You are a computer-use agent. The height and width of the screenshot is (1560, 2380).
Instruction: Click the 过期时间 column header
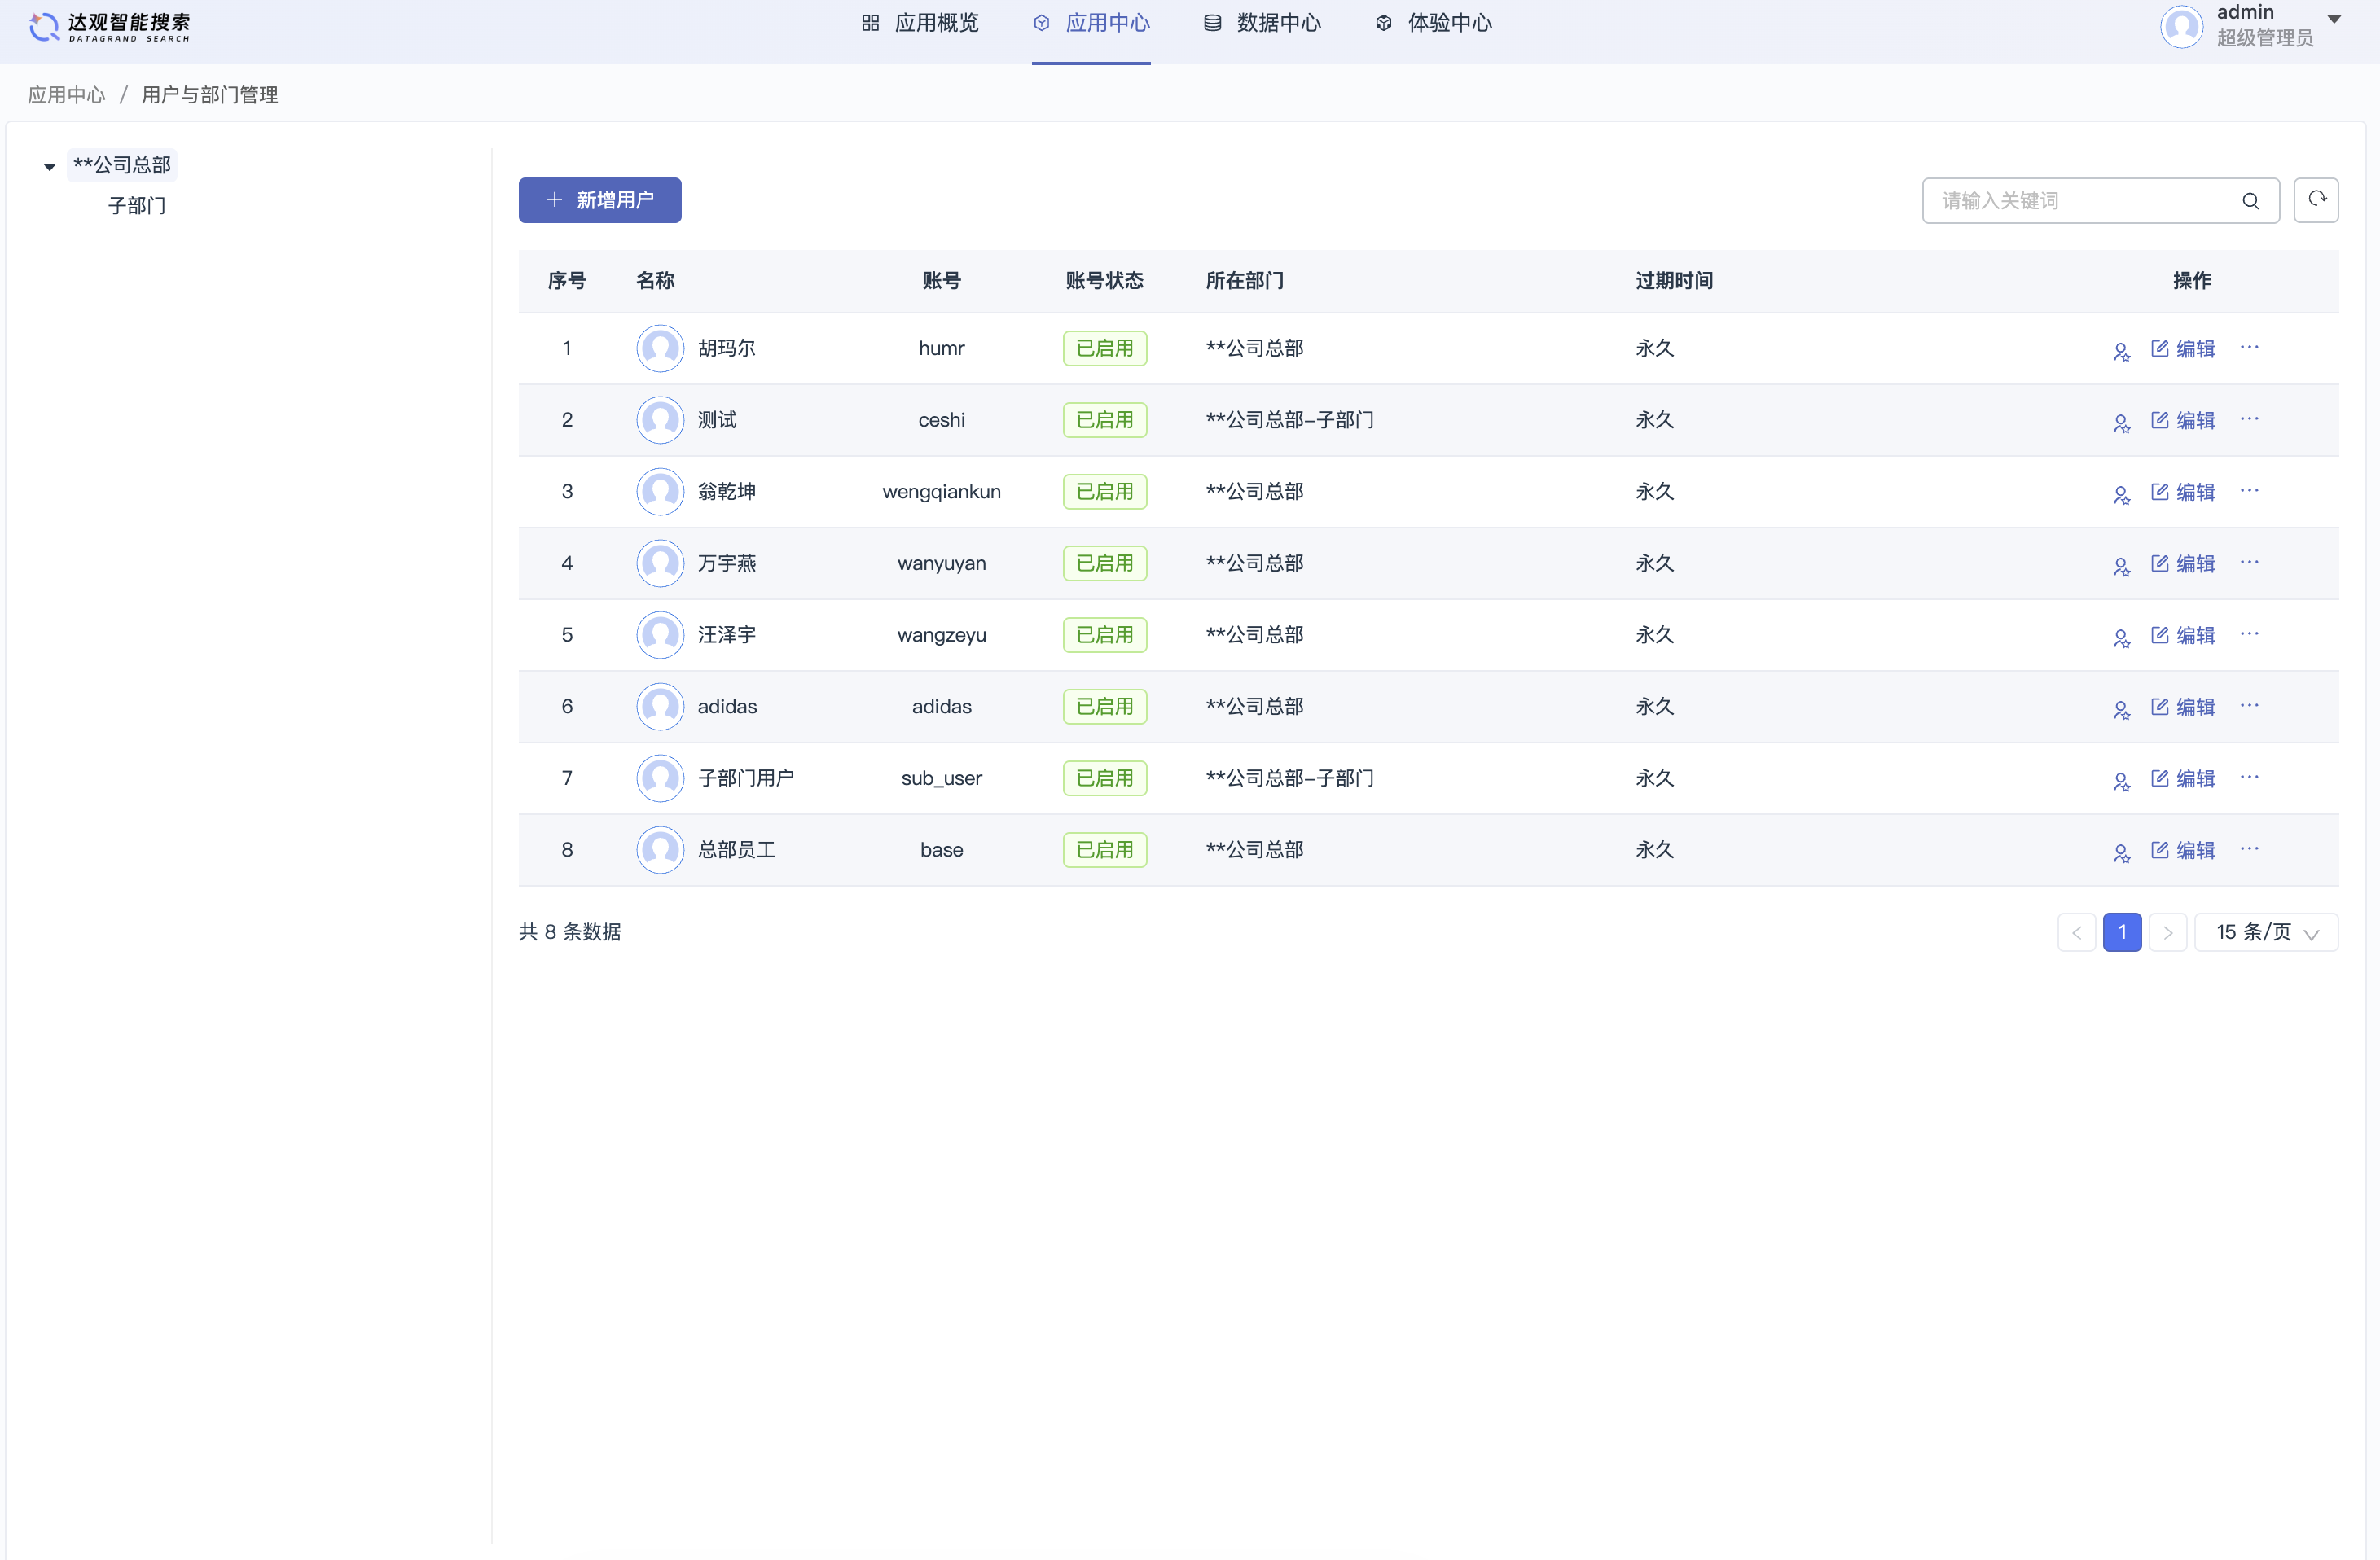tap(1674, 281)
